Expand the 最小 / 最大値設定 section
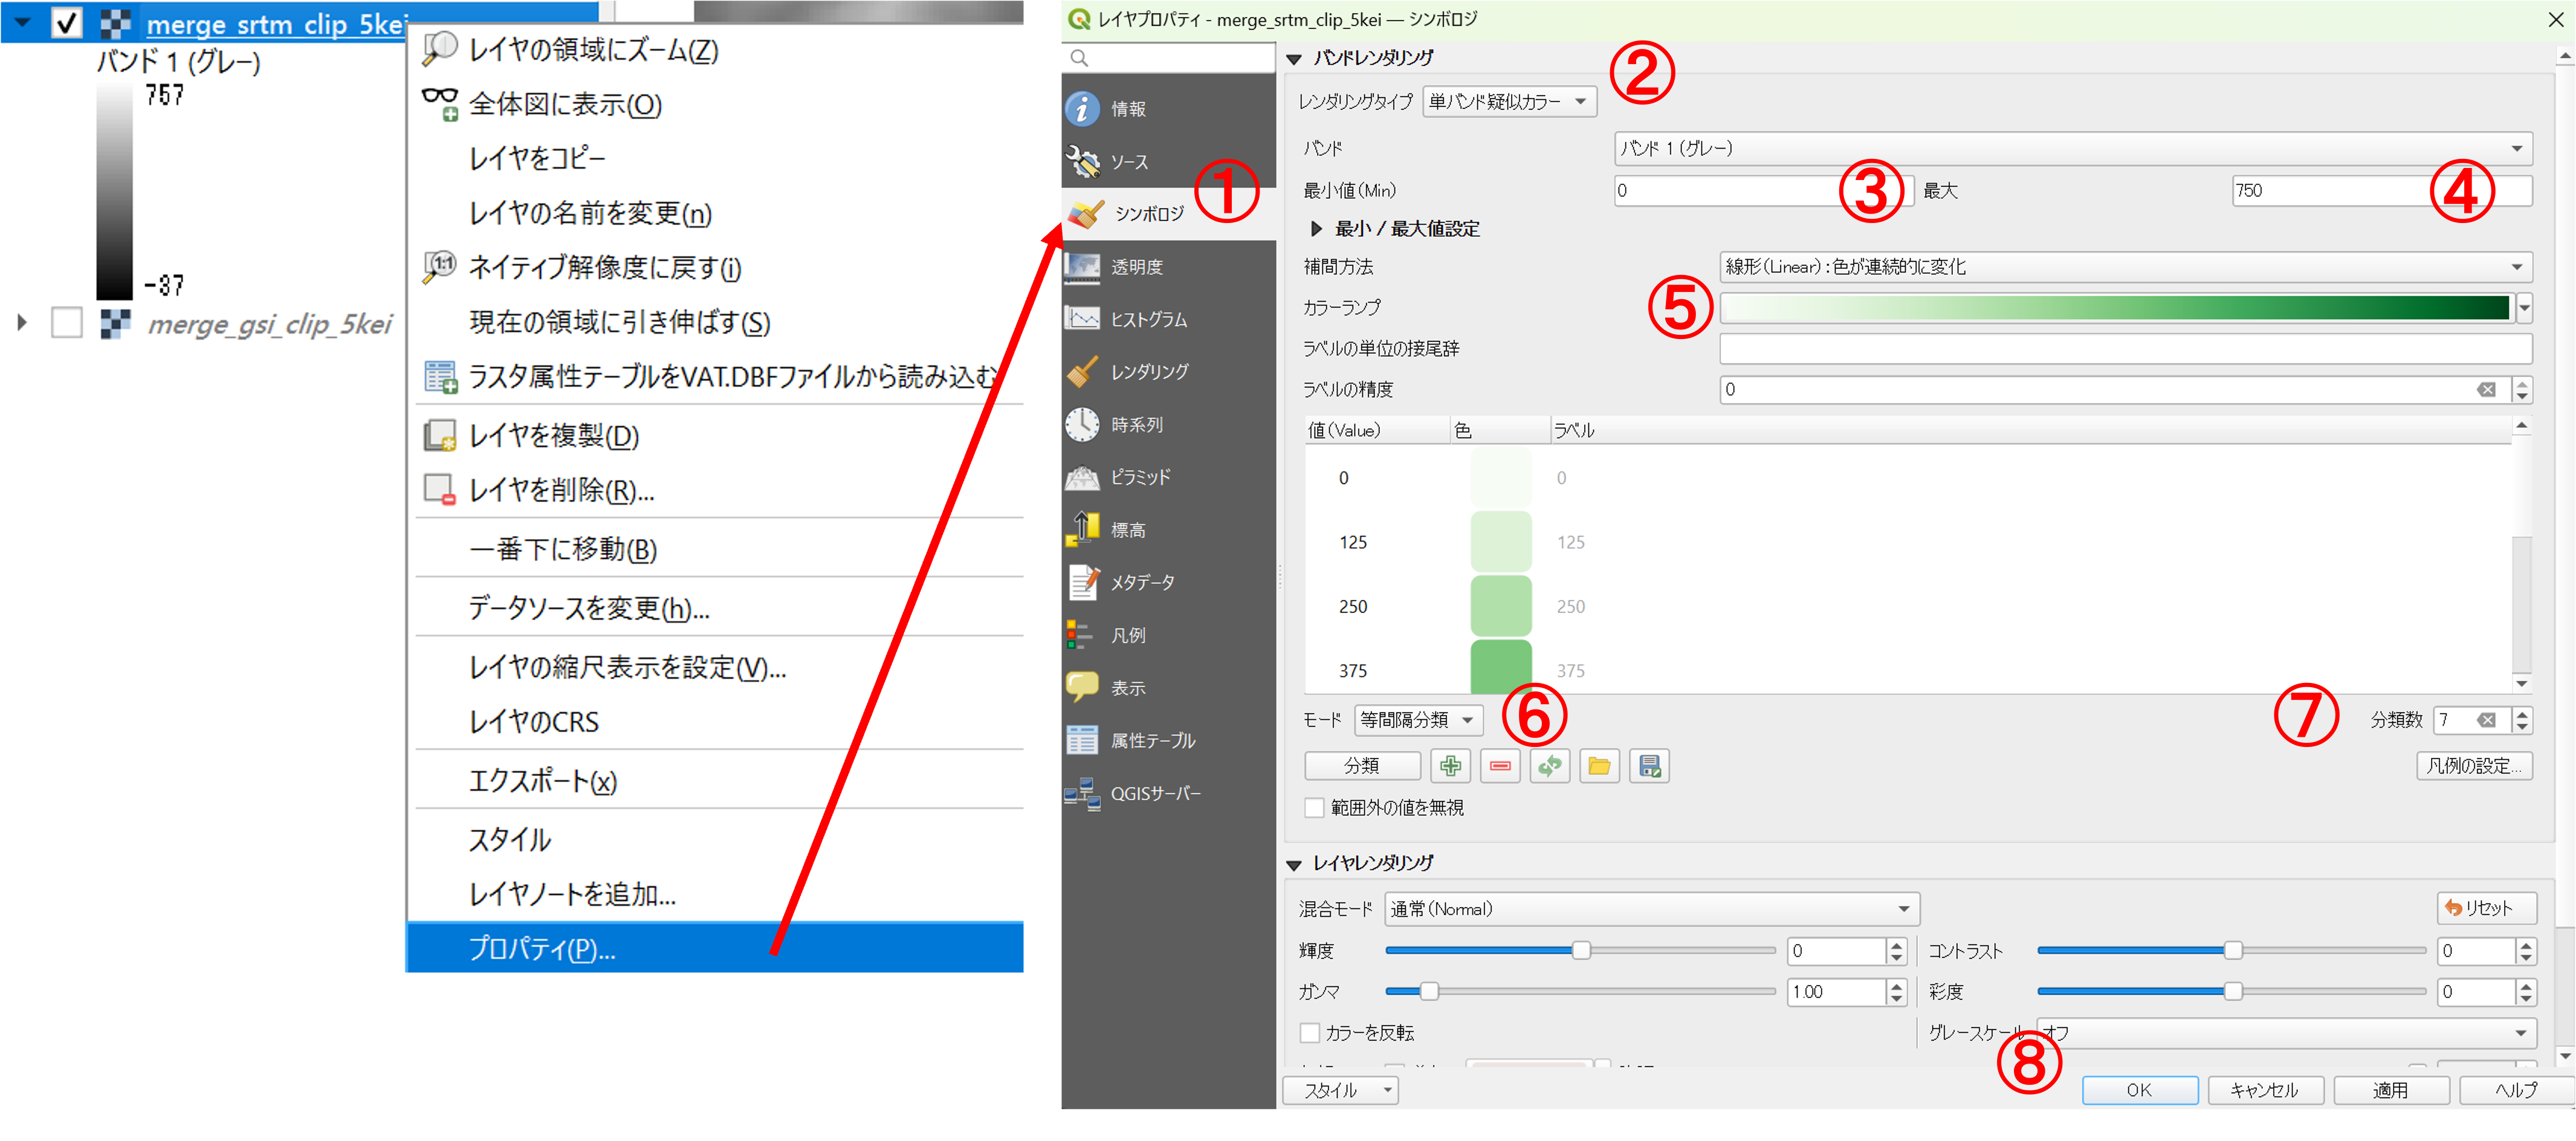The width and height of the screenshot is (2576, 1141). (x=1316, y=229)
